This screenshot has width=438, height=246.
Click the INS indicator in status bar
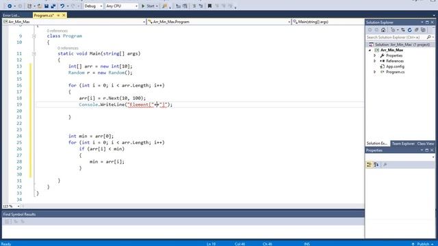(307, 244)
